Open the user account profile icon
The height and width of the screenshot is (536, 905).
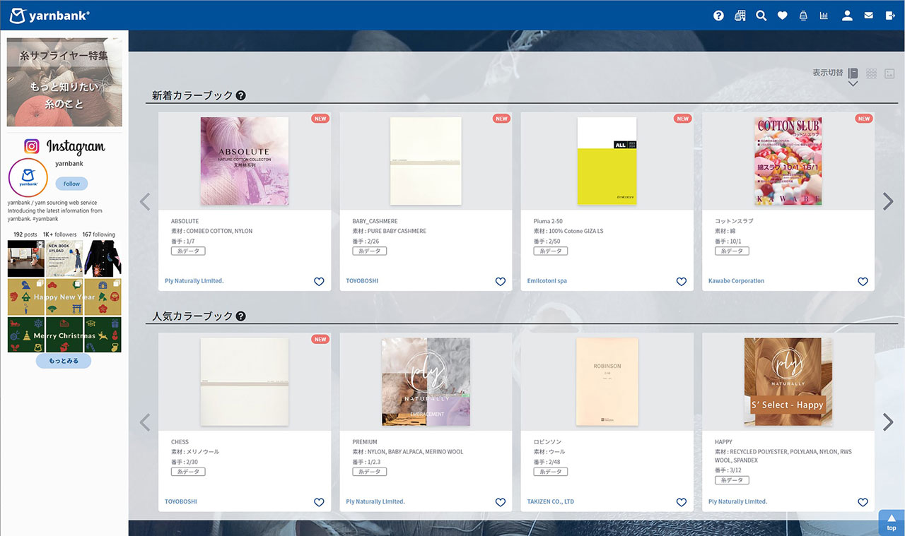(847, 16)
